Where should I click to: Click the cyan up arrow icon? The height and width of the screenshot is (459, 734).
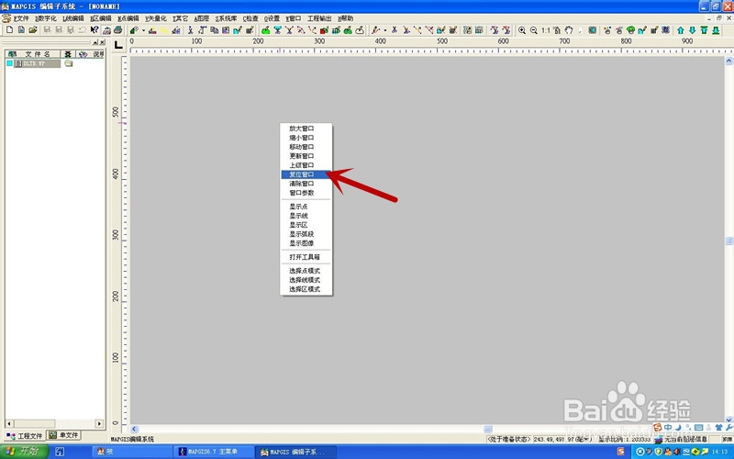[x=680, y=30]
